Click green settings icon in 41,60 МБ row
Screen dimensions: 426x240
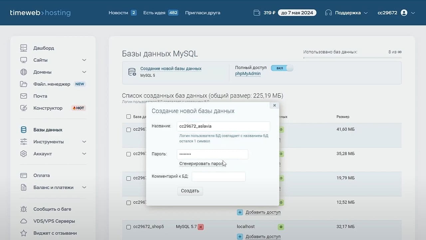[281, 129]
